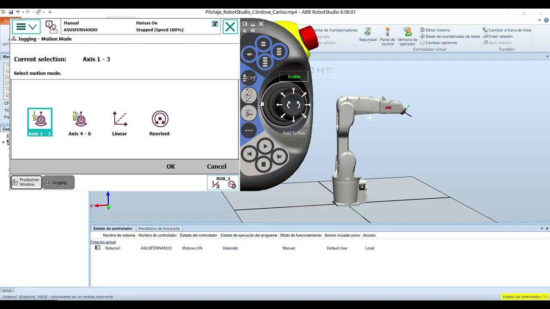Image resolution: width=550 pixels, height=309 pixels.
Task: Select the Axis 4 - 6 motion mode
Action: pyautogui.click(x=79, y=123)
